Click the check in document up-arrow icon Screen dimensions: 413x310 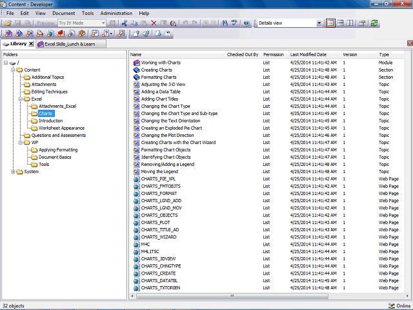pyautogui.click(x=136, y=34)
